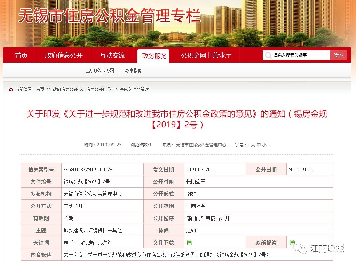The width and height of the screenshot is (356, 264).
Task: Set font size to 小
Action: point(264,145)
